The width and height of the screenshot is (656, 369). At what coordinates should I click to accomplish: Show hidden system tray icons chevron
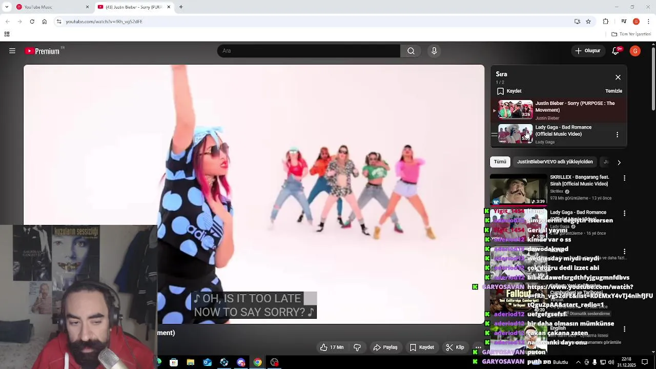[578, 362]
